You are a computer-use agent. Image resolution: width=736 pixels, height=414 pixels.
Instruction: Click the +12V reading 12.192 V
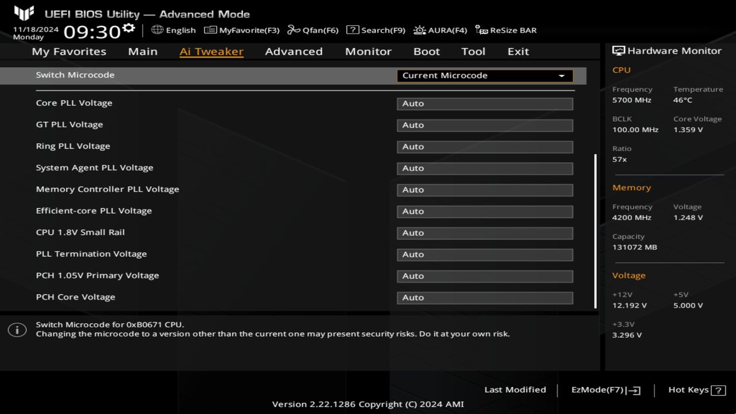click(630, 306)
